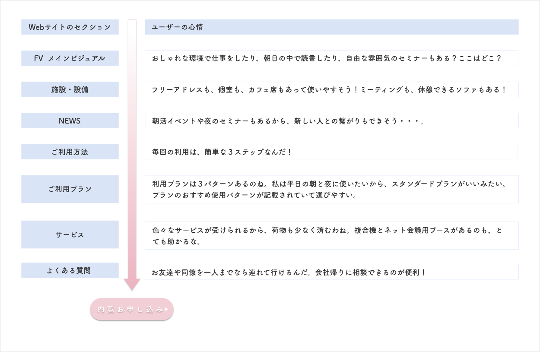Open the ご利用プラン section block
The width and height of the screenshot is (540, 352).
pyautogui.click(x=70, y=189)
